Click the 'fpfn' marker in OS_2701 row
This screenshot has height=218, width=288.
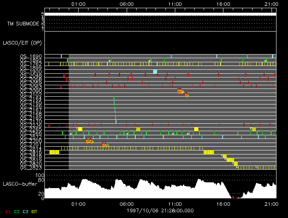105,145
